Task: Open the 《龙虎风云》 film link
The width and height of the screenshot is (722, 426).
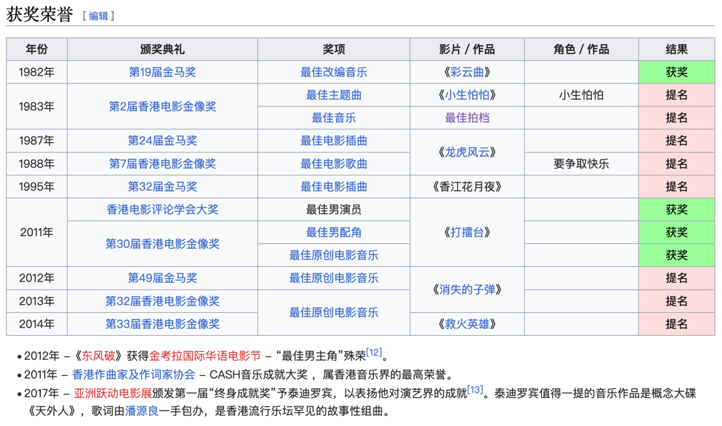Action: pos(467,152)
